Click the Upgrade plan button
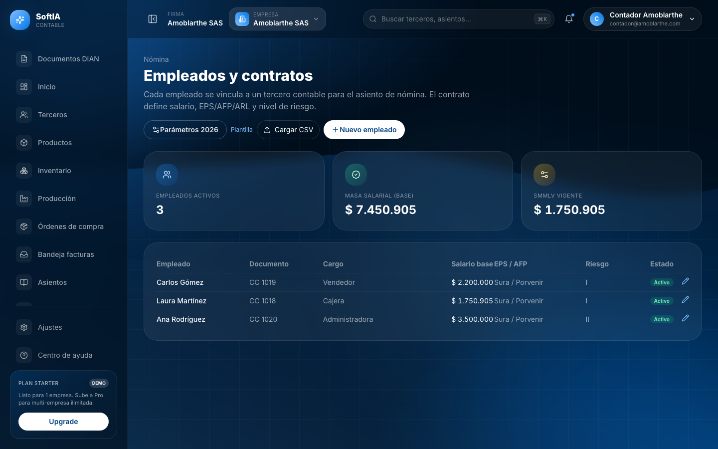The height and width of the screenshot is (449, 718). (63, 422)
